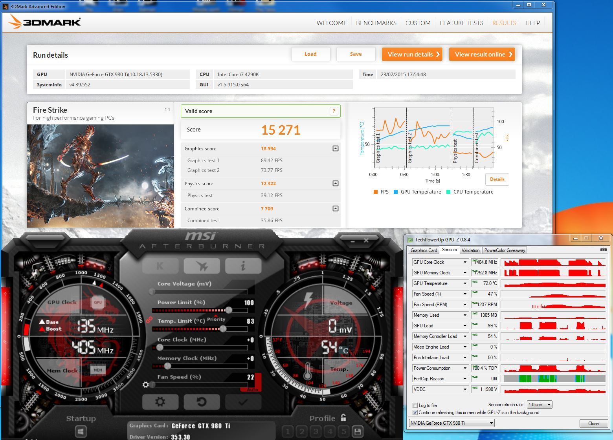Collapse the Combined score section
The image size is (613, 440).
(335, 208)
